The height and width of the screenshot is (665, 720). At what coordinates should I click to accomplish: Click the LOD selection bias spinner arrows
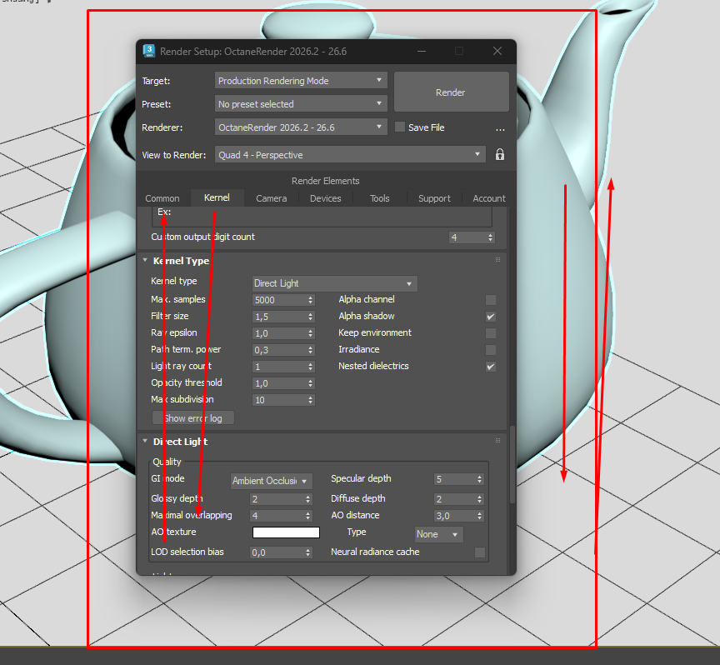tap(308, 552)
